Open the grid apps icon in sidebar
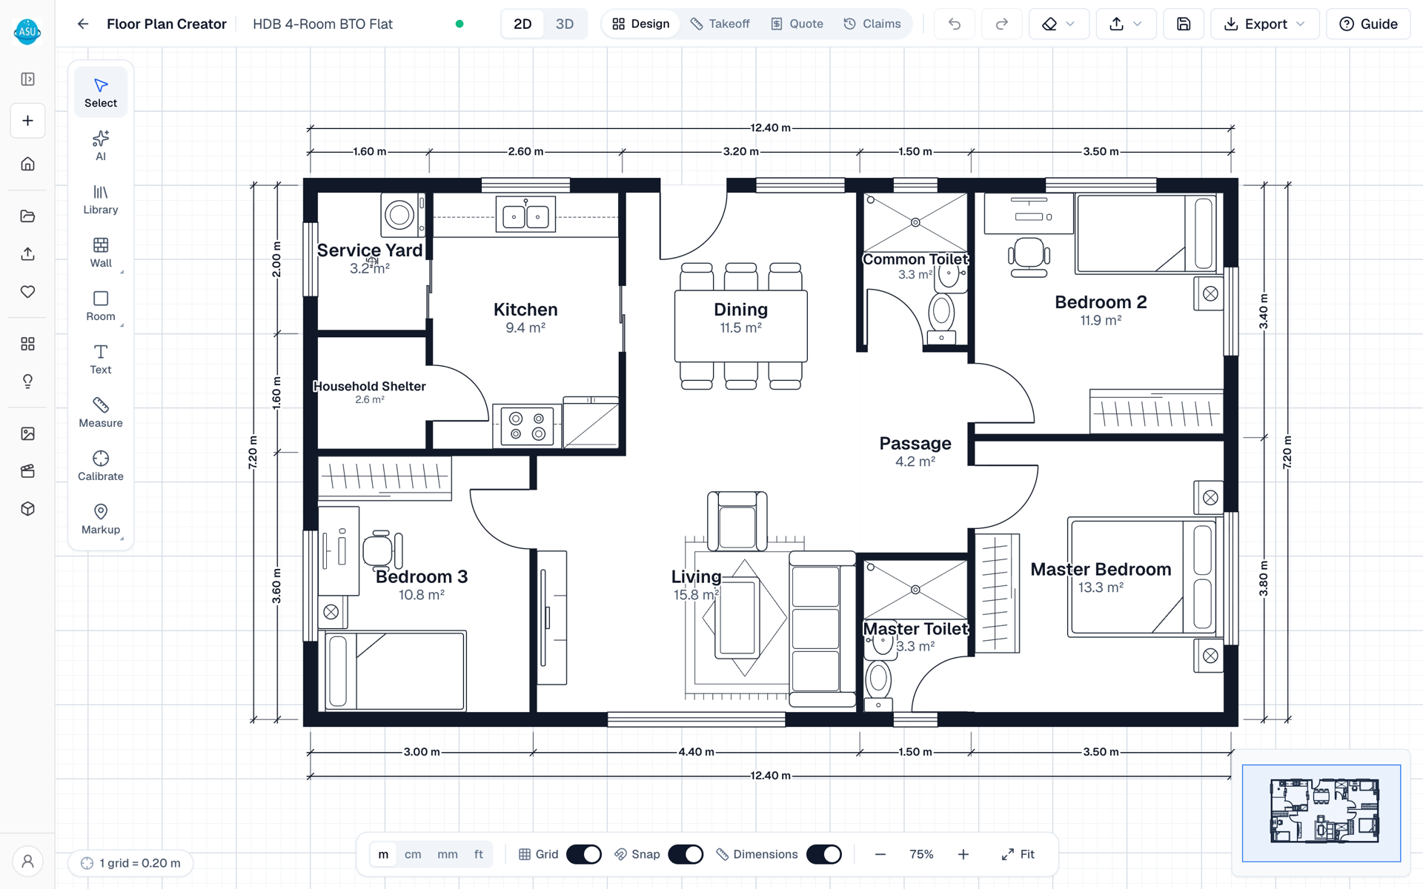This screenshot has height=889, width=1423. click(27, 344)
